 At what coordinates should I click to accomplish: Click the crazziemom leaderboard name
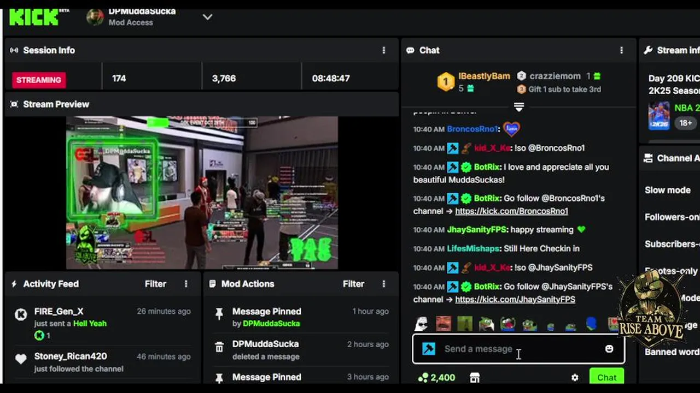(x=555, y=76)
